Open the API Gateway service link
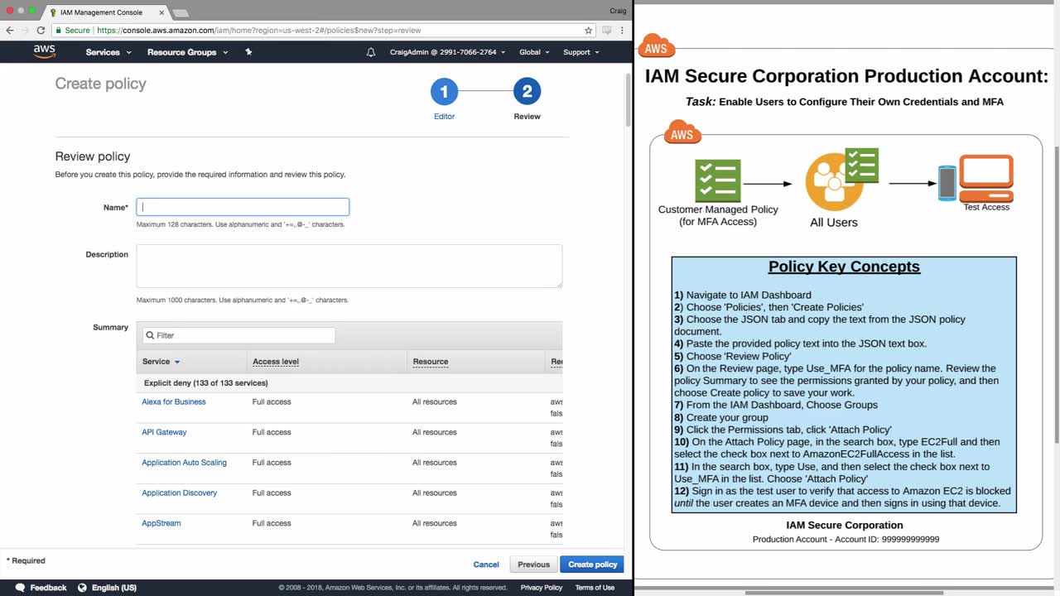 [164, 432]
